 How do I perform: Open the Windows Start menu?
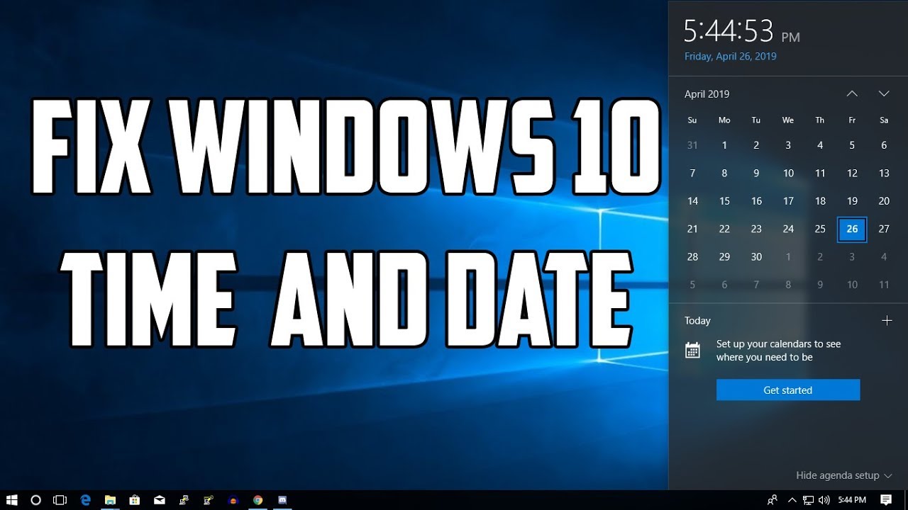pos(12,500)
